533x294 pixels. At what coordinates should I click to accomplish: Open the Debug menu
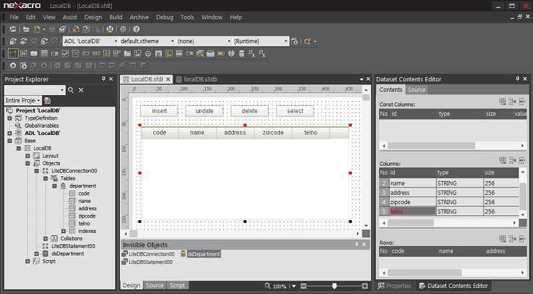tap(165, 17)
